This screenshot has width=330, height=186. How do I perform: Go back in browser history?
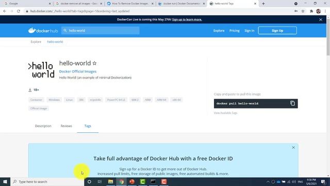coord(5,11)
